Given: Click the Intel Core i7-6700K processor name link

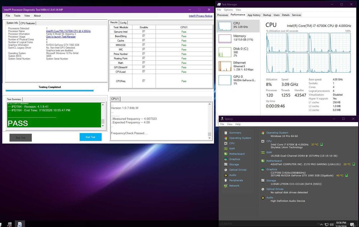Looking at the screenshot, I should [68, 31].
